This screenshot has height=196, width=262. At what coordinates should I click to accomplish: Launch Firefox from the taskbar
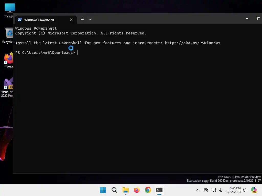tap(137, 190)
